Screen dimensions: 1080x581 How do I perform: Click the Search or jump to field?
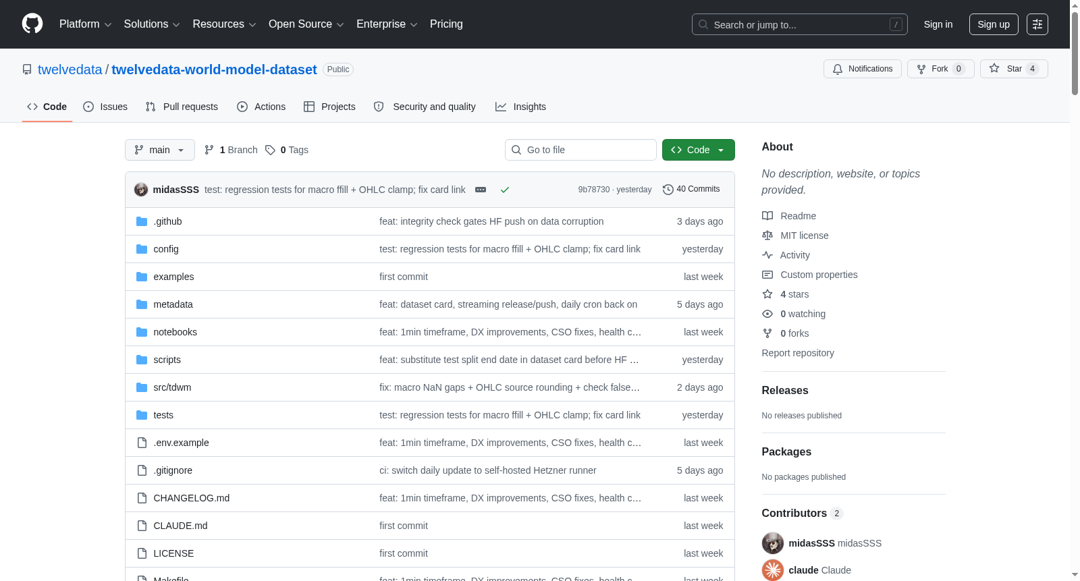click(800, 24)
